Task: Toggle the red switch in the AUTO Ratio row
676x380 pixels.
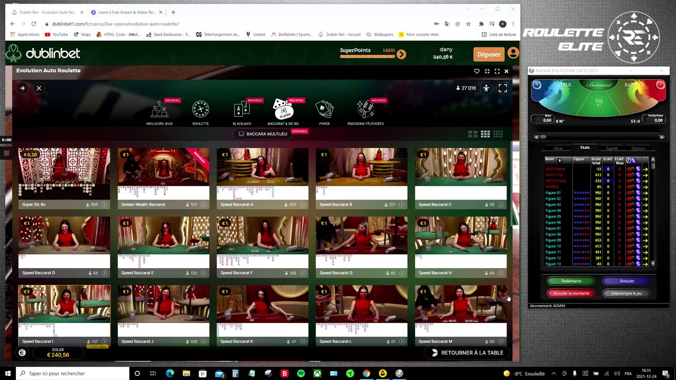Action: pos(631,169)
